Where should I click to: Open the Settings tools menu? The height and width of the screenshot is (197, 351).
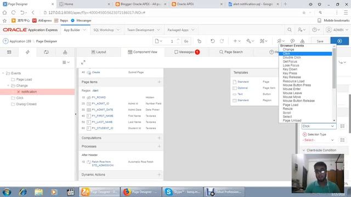point(264,41)
